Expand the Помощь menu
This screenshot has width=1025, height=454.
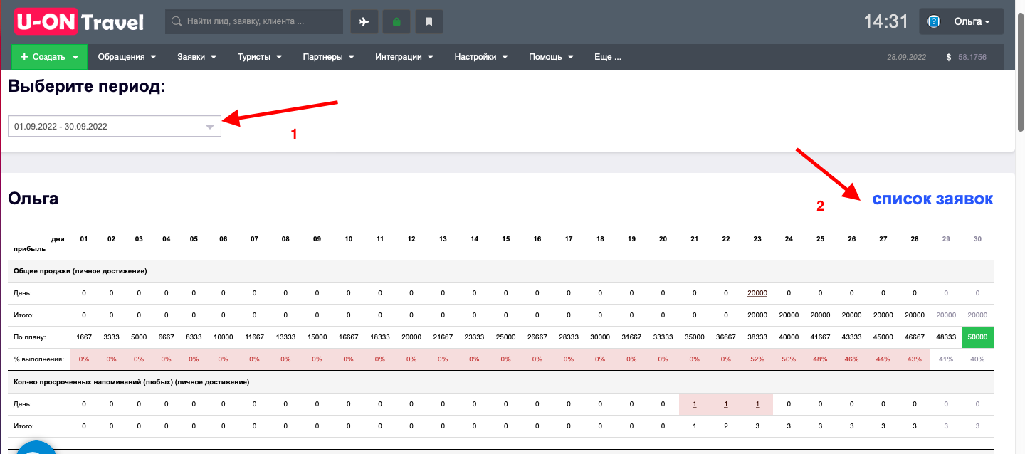[551, 57]
